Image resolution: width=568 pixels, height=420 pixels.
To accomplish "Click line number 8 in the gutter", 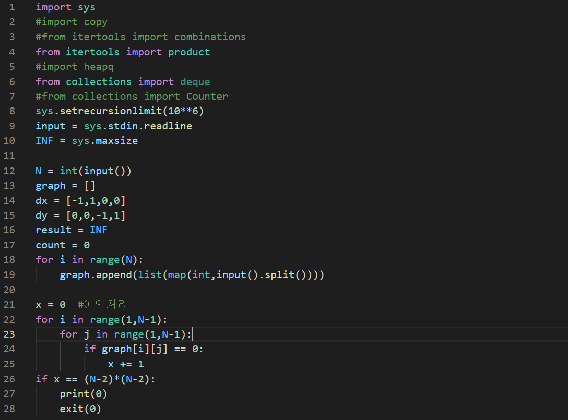I will point(13,111).
